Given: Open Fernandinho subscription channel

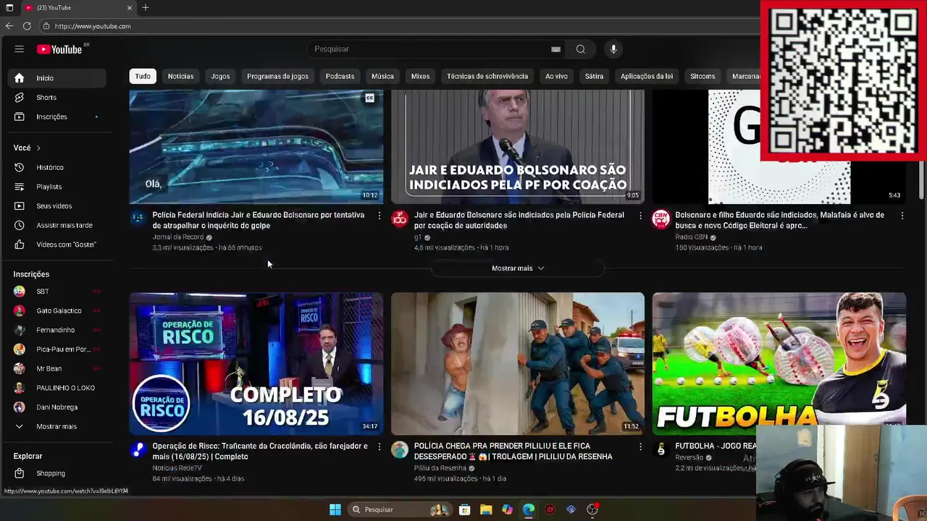Looking at the screenshot, I should (57, 330).
